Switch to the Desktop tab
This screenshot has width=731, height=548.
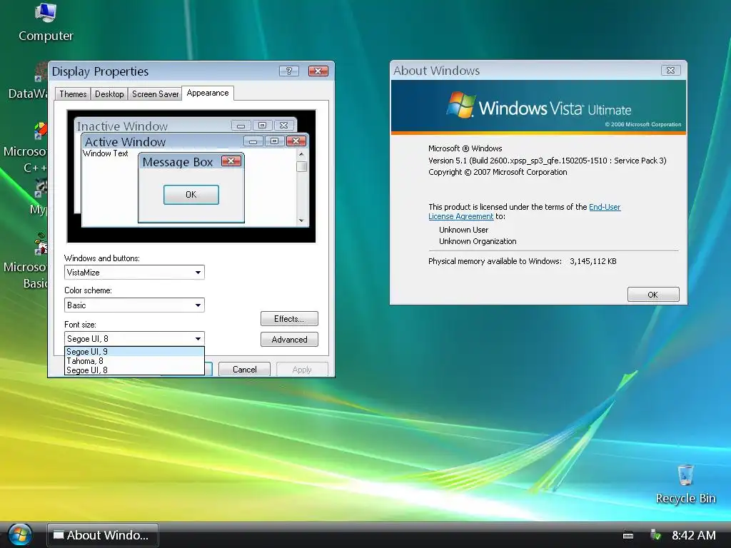click(109, 94)
